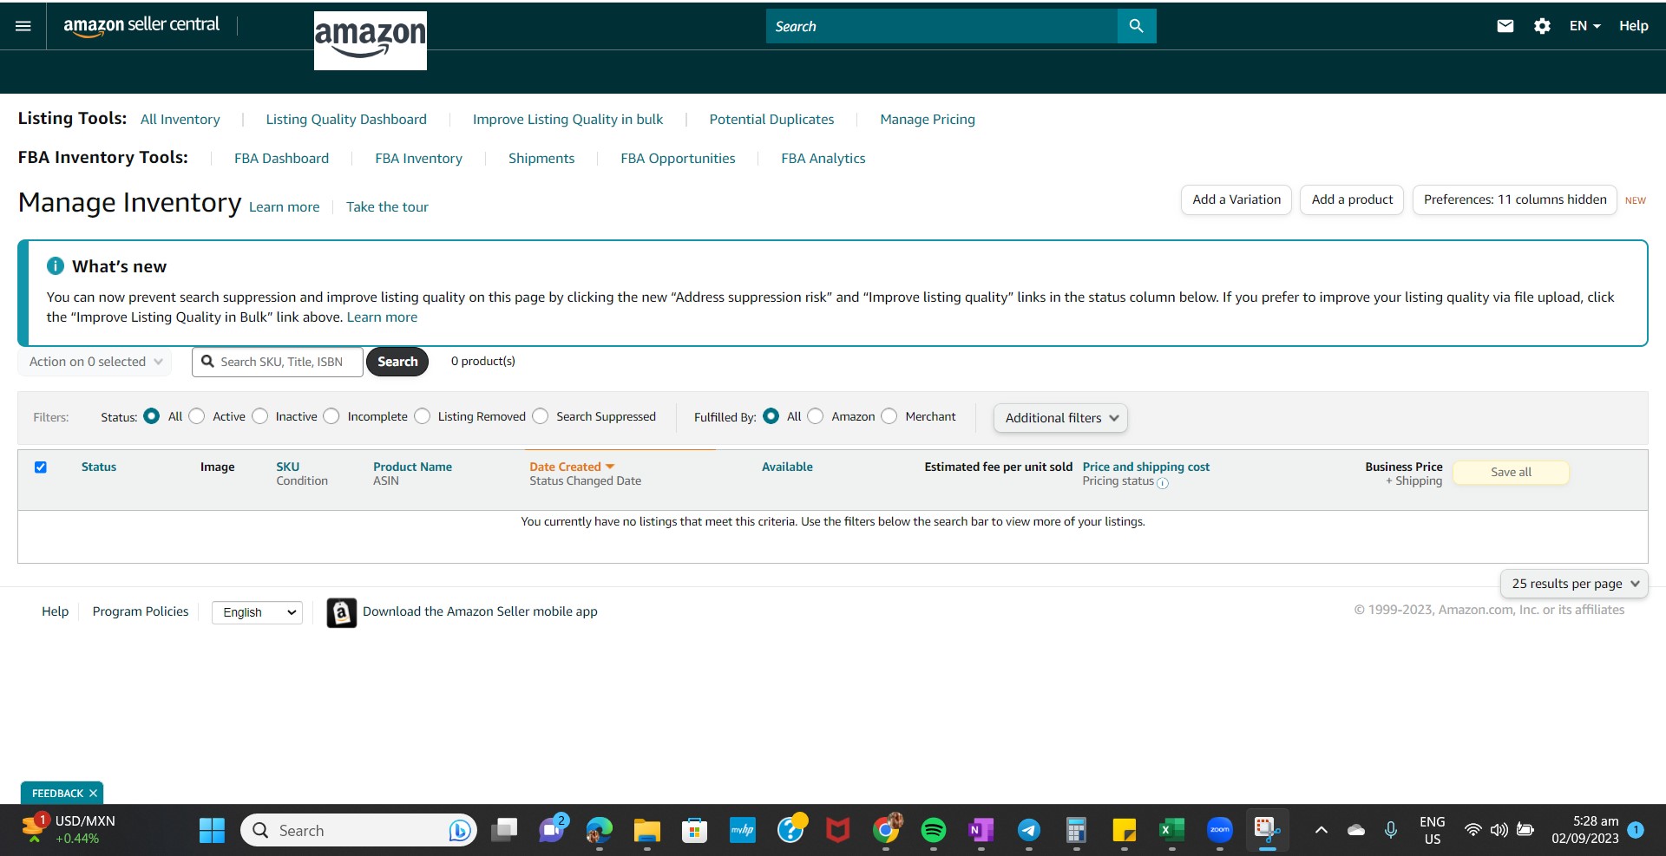Click the dark Search button beside SKU field

pos(397,362)
